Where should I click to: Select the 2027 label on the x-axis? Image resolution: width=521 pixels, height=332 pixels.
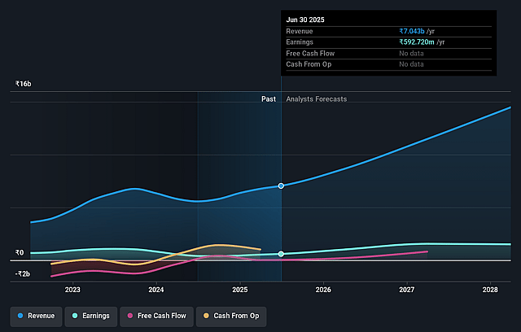pyautogui.click(x=407, y=289)
